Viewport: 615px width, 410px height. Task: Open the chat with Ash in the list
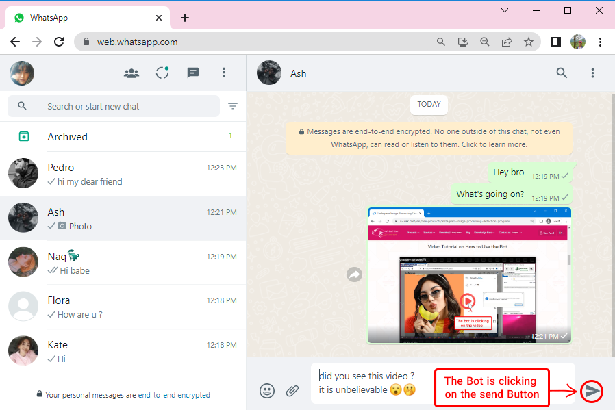pos(123,218)
